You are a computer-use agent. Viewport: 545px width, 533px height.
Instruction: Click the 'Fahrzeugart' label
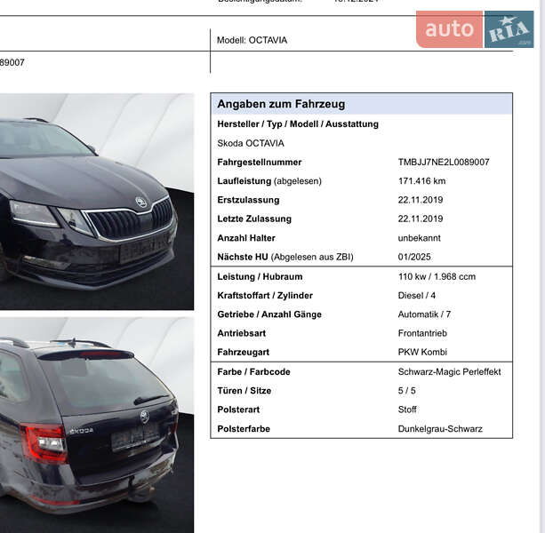pyautogui.click(x=244, y=352)
